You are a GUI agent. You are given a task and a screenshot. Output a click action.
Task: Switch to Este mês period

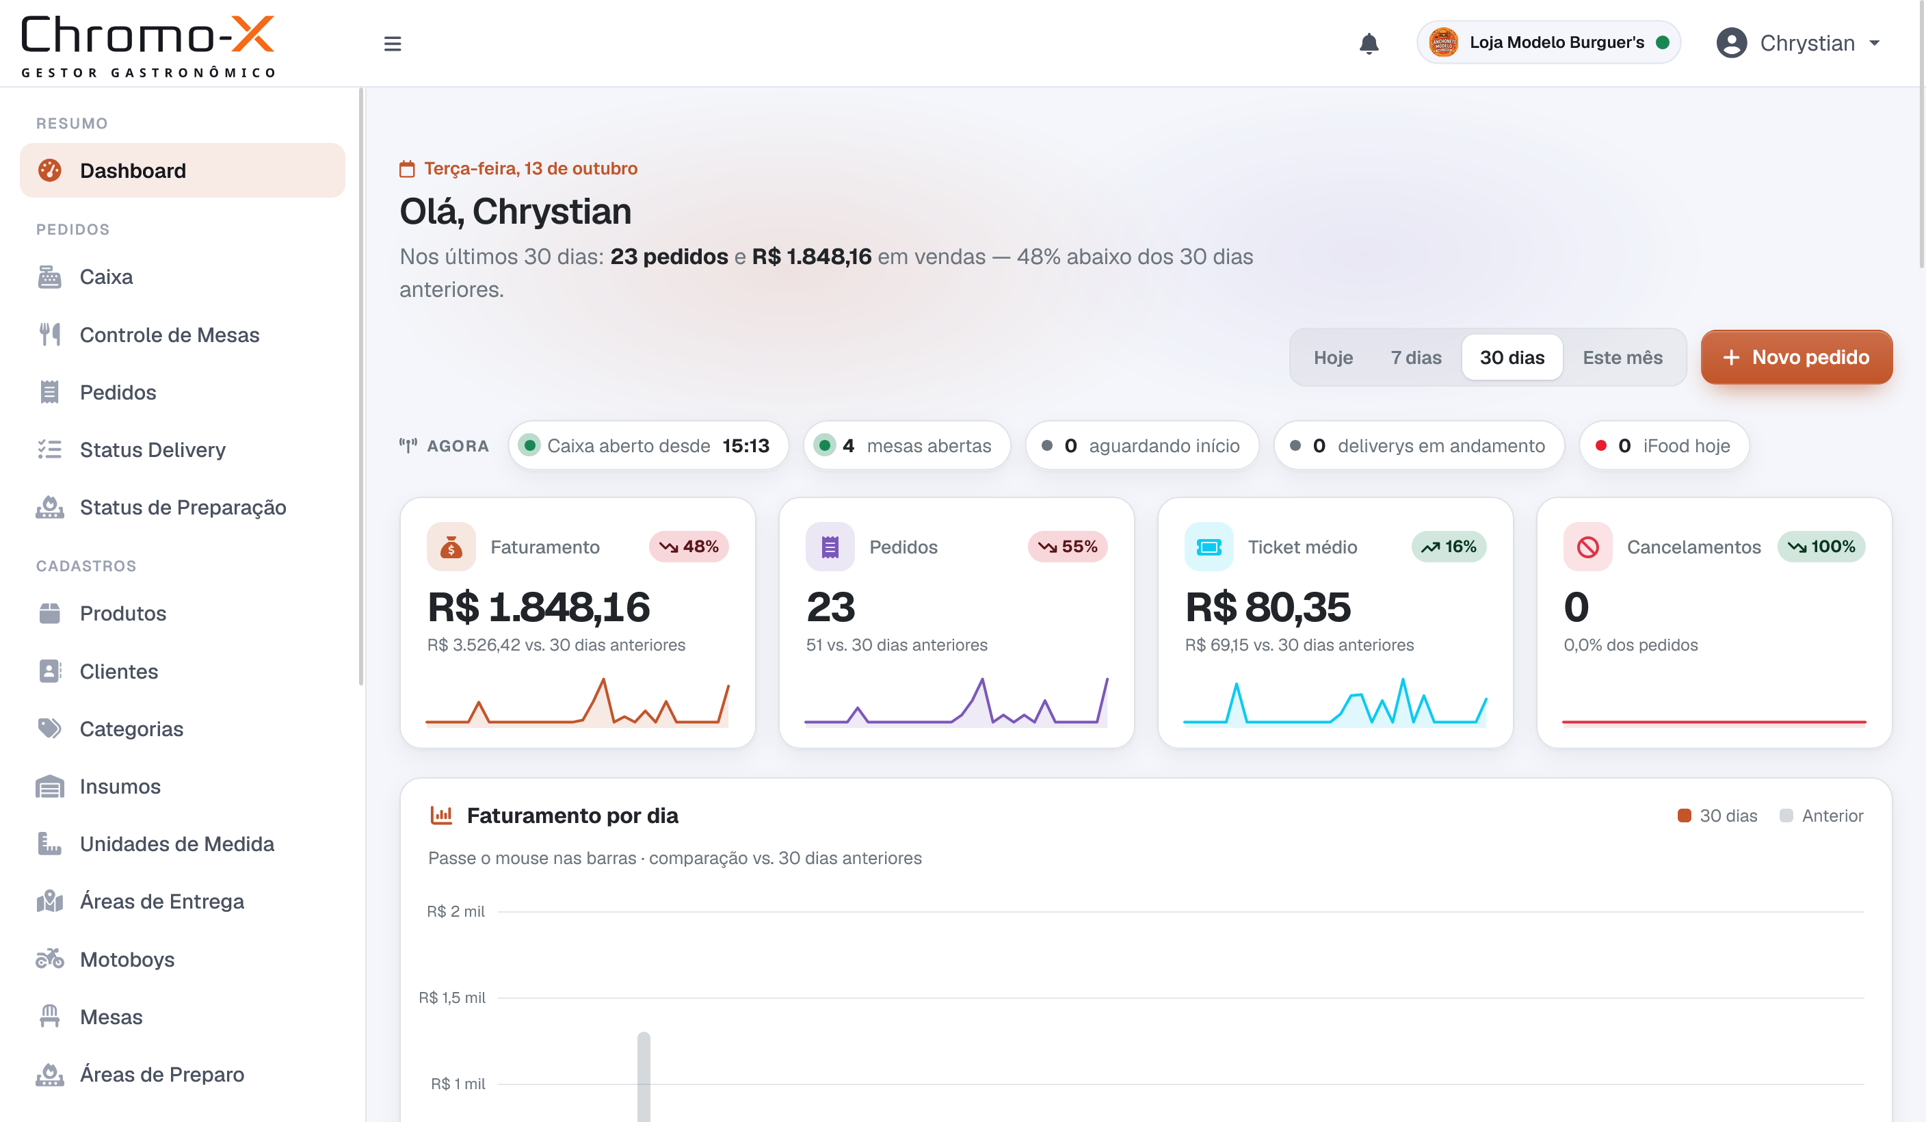click(1622, 357)
